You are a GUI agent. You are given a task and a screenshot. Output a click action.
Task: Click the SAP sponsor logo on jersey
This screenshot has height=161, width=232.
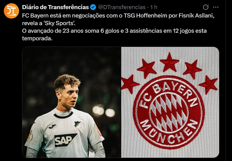[x=65, y=140]
